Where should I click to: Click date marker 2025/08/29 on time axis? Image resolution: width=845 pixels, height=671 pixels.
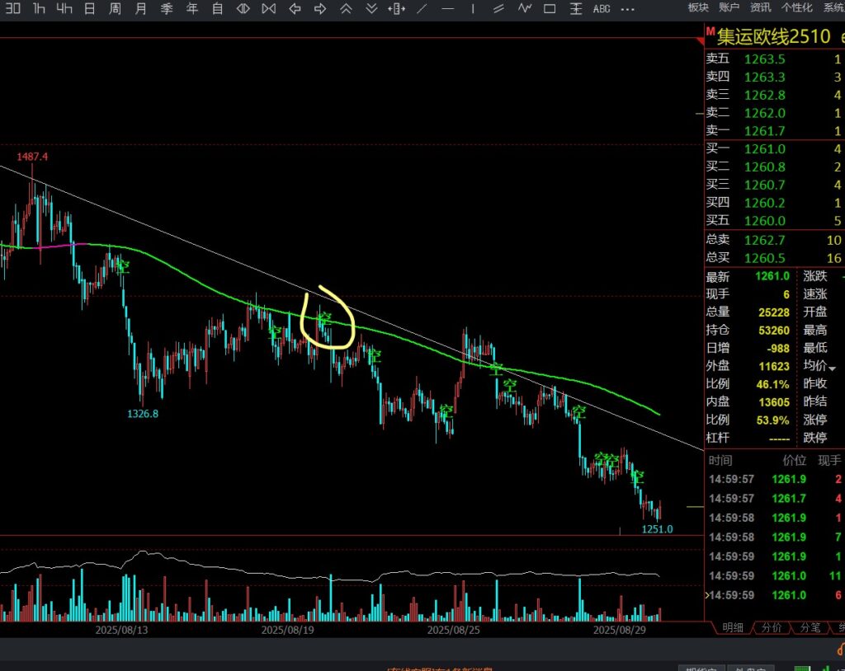[619, 630]
